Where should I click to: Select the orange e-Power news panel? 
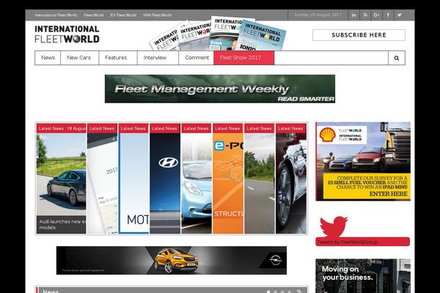[x=228, y=178]
